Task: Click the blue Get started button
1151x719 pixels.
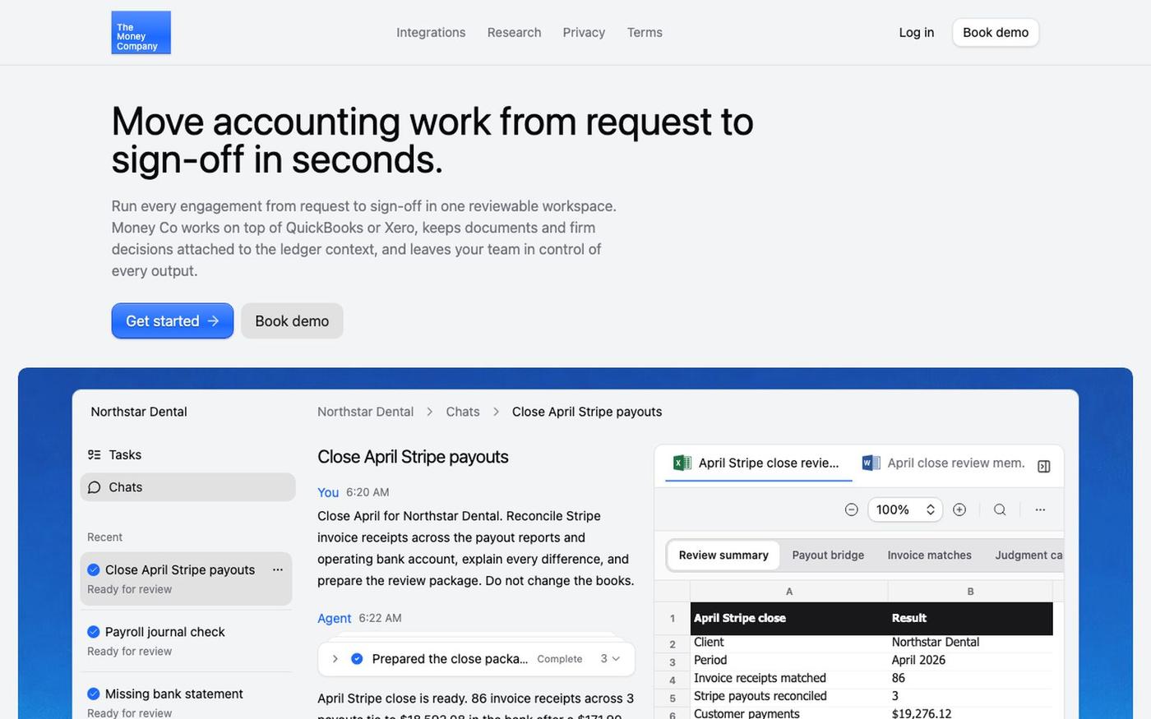Action: click(x=173, y=321)
